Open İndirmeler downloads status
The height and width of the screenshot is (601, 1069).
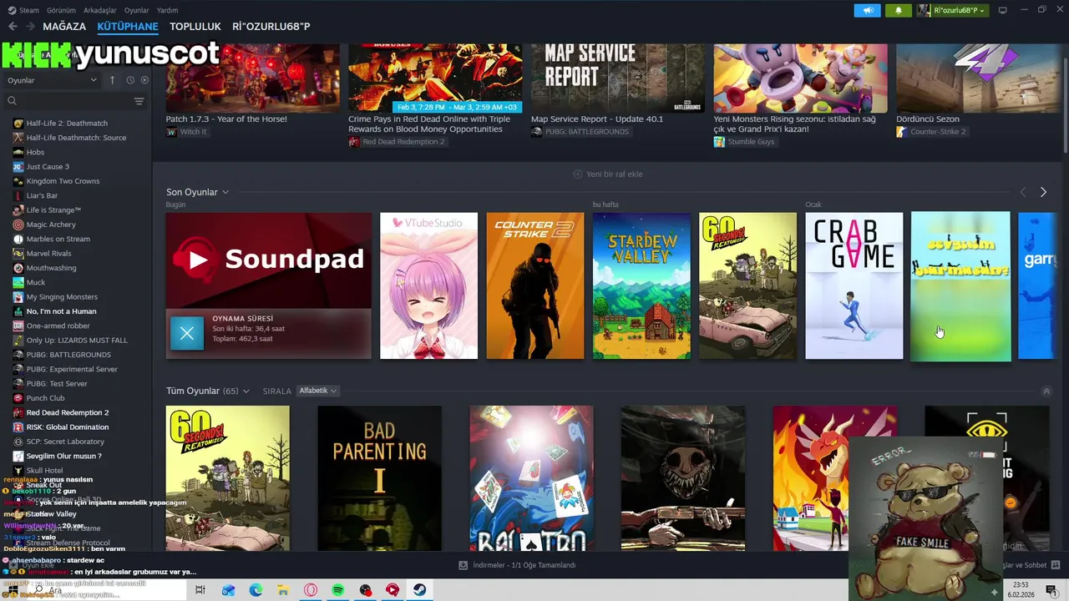click(x=518, y=565)
